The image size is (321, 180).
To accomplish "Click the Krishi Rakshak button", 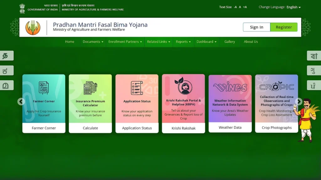I will coord(183,128).
